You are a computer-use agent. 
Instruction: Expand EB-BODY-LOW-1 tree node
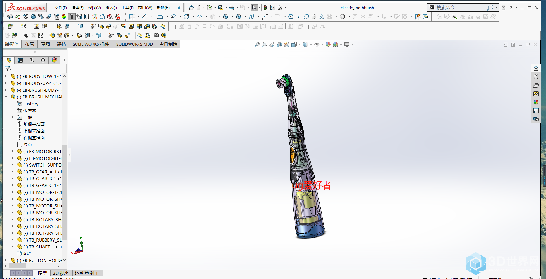tap(6, 76)
